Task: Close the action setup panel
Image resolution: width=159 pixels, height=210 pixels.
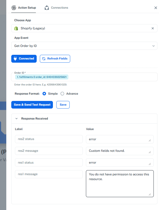Action: coord(156,8)
